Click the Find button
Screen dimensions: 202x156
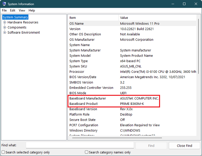click(151, 146)
